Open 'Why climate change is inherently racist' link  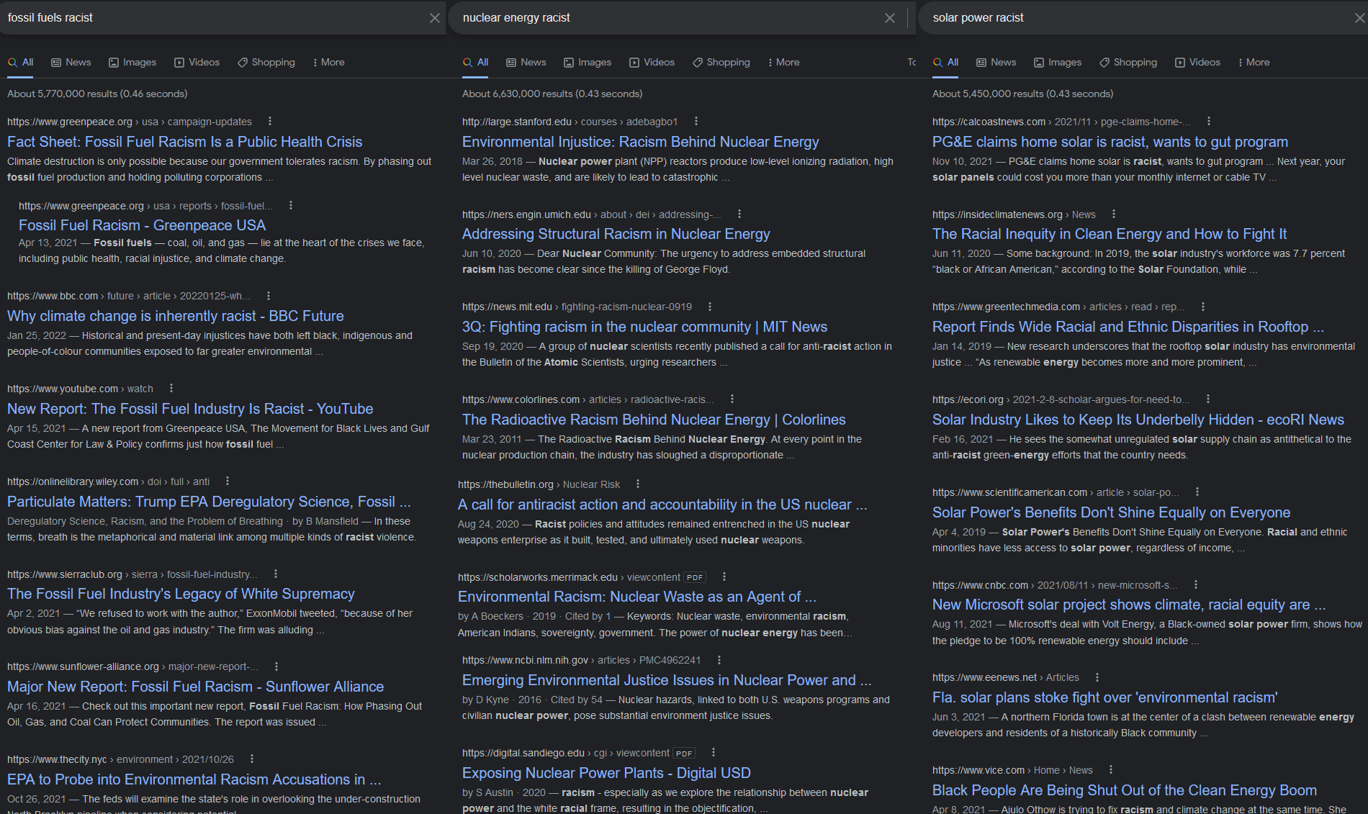point(175,316)
